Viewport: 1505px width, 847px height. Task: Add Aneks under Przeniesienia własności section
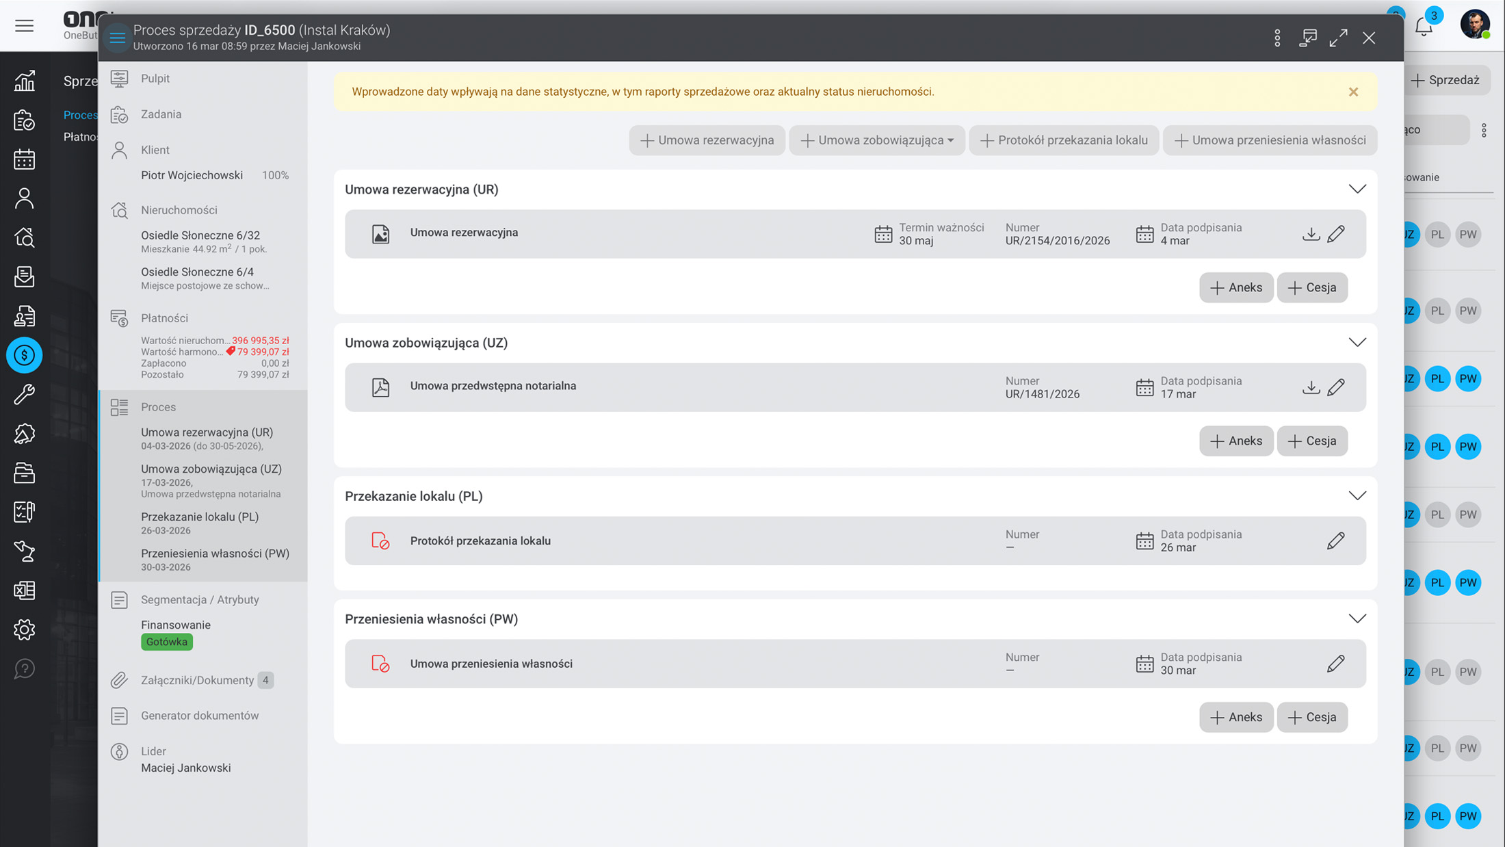click(x=1236, y=717)
